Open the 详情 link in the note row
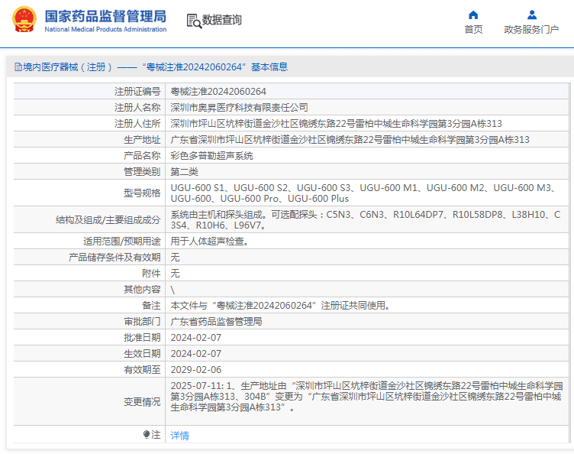Screen dimensions: 574x454 coord(179,435)
